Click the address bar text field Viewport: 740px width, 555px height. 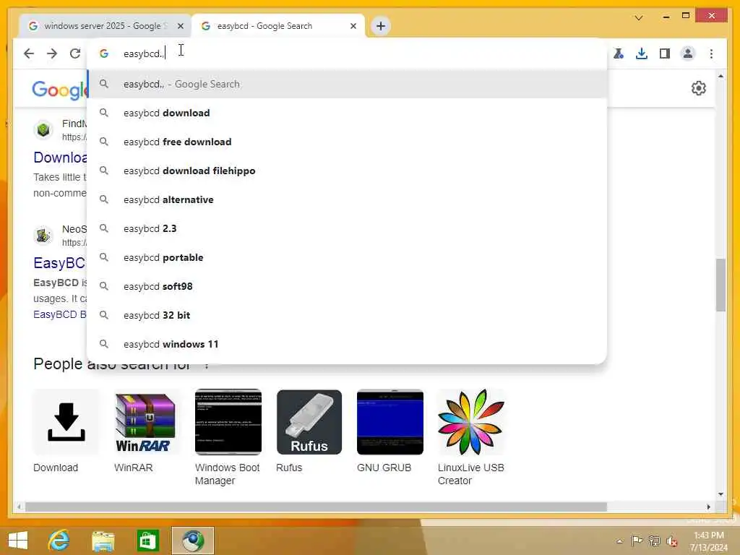[x=347, y=53]
